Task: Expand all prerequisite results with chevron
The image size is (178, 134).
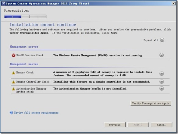Action: pos(162,40)
